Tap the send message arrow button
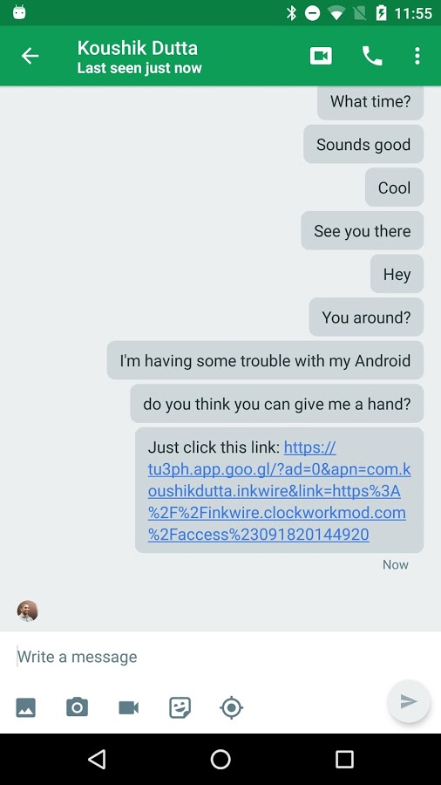The image size is (441, 785). [x=409, y=701]
